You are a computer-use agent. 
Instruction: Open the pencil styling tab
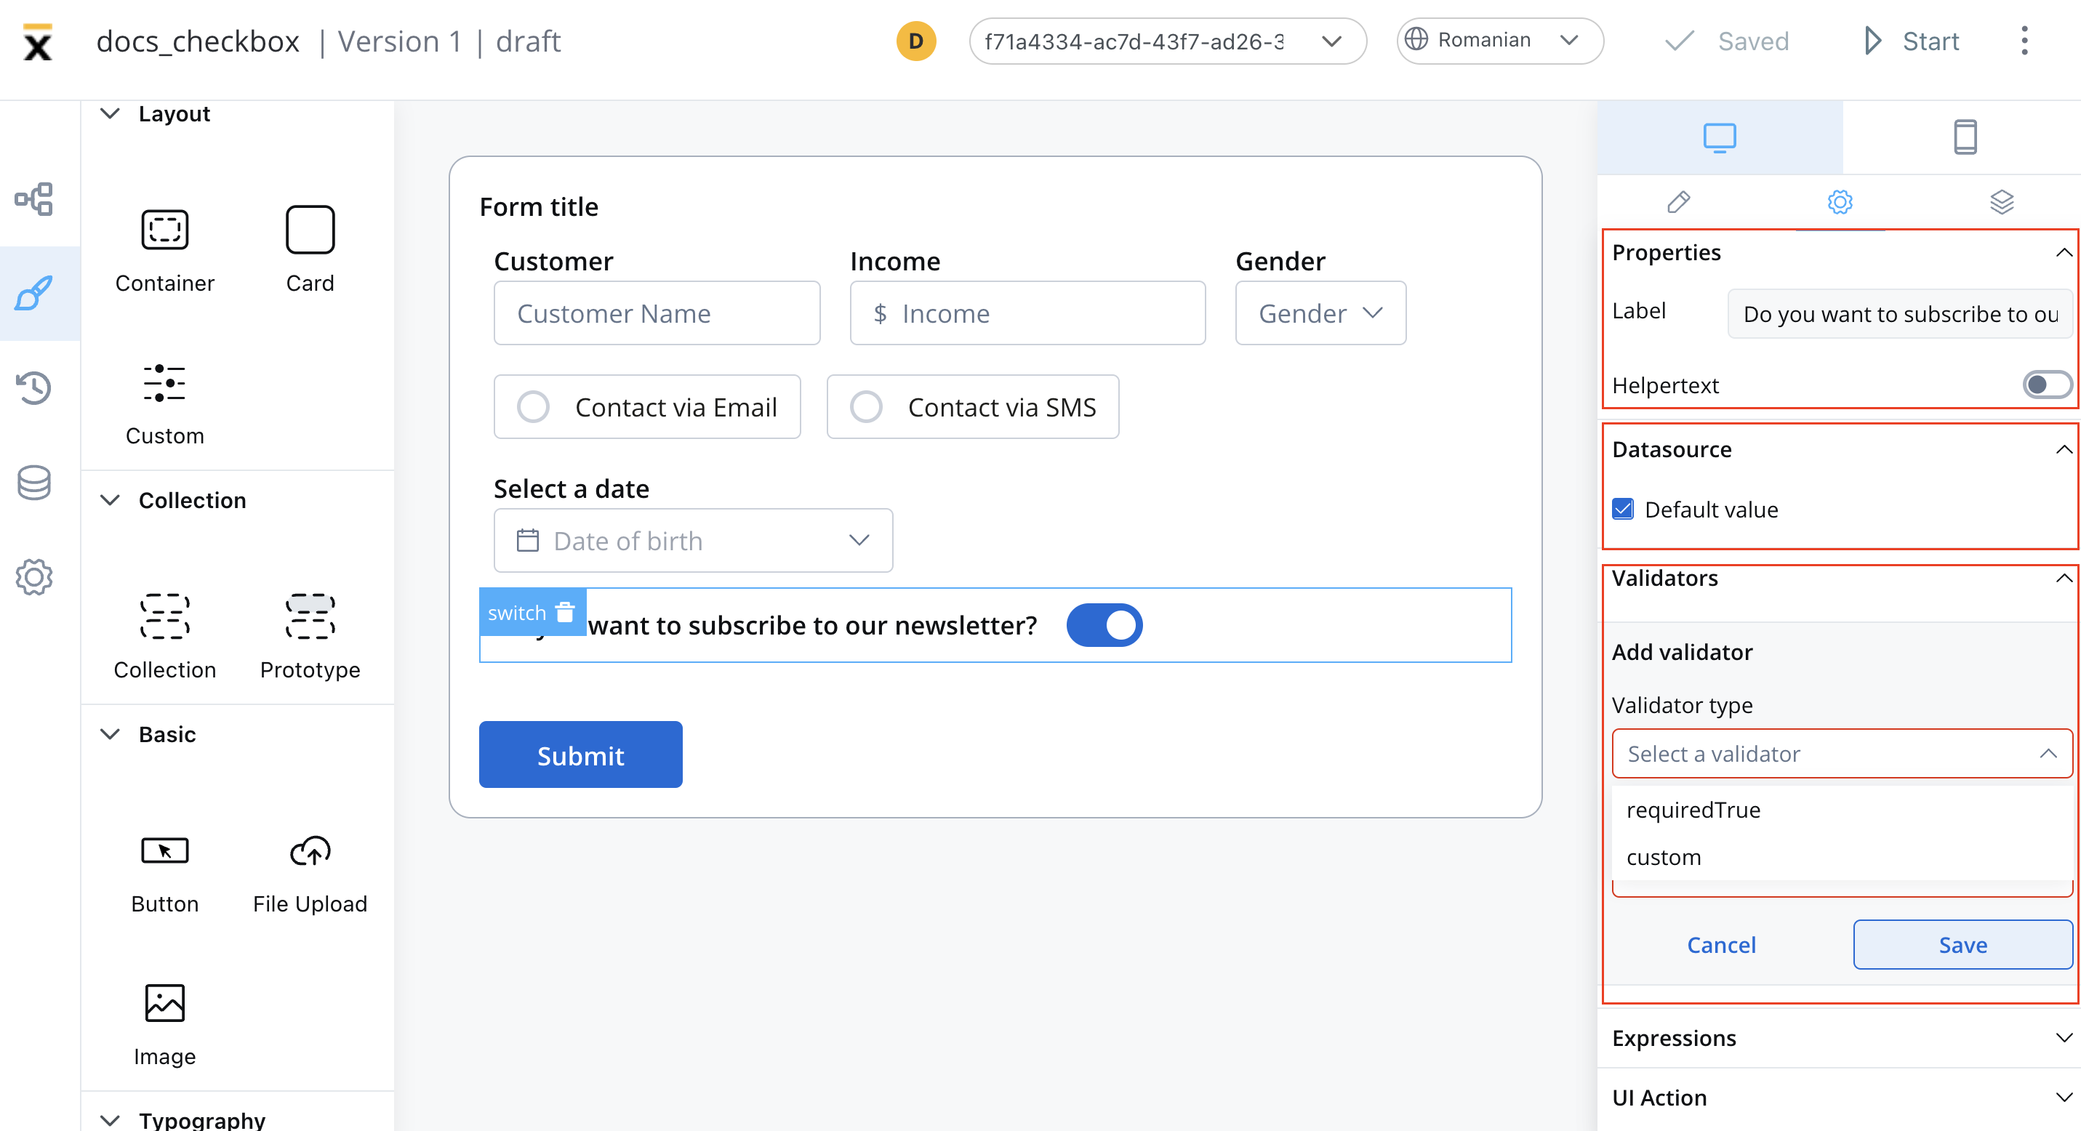pos(1678,202)
